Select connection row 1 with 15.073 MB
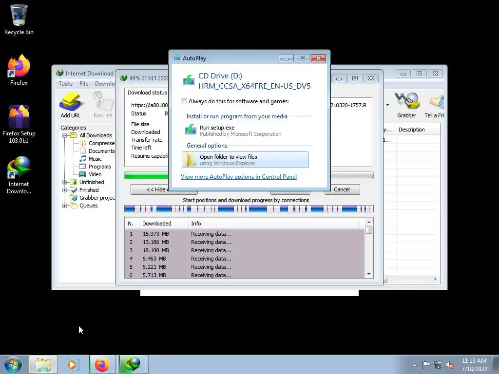The width and height of the screenshot is (499, 374). [245, 234]
